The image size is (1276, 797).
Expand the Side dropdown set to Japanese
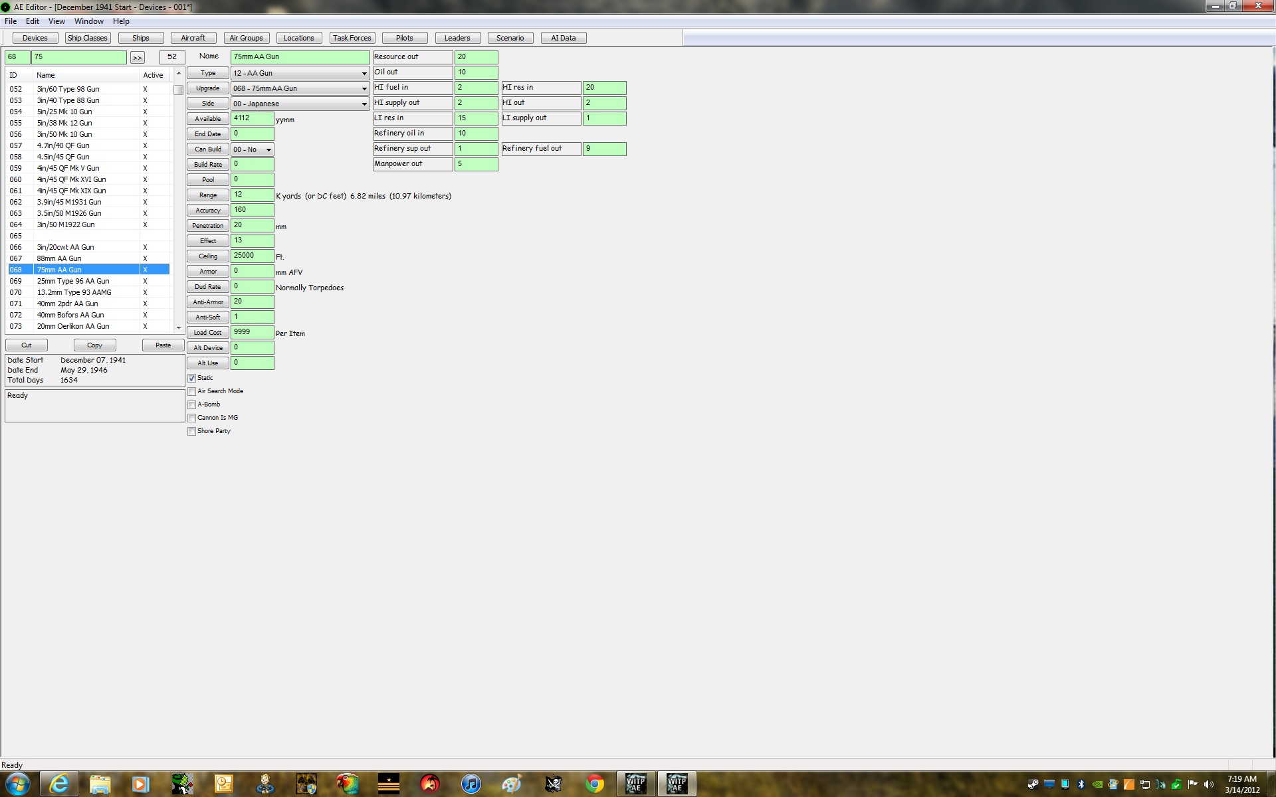[300, 104]
